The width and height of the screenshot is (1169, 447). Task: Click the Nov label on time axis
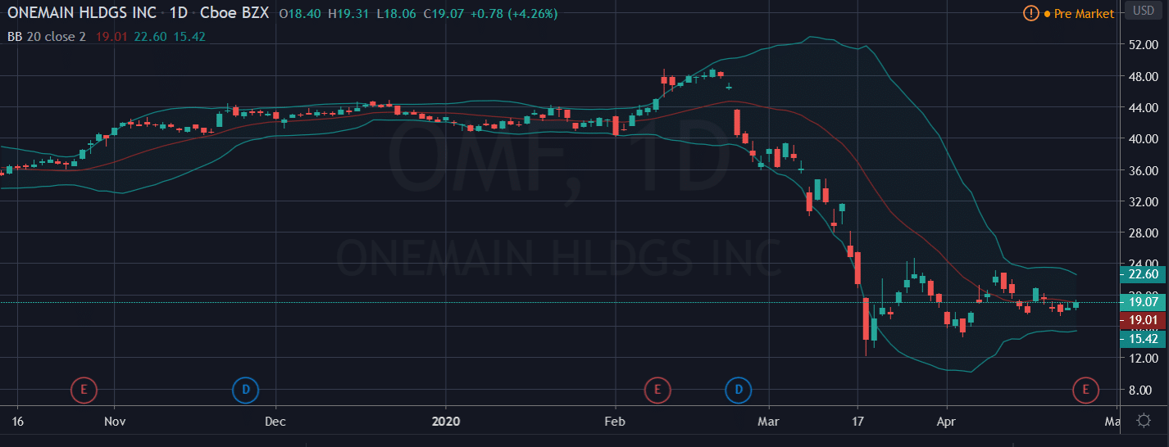(x=115, y=422)
